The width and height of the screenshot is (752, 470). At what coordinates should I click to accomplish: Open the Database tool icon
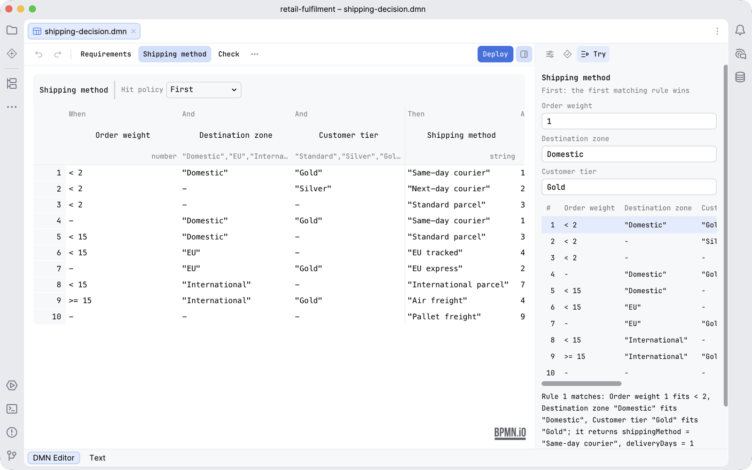[740, 77]
